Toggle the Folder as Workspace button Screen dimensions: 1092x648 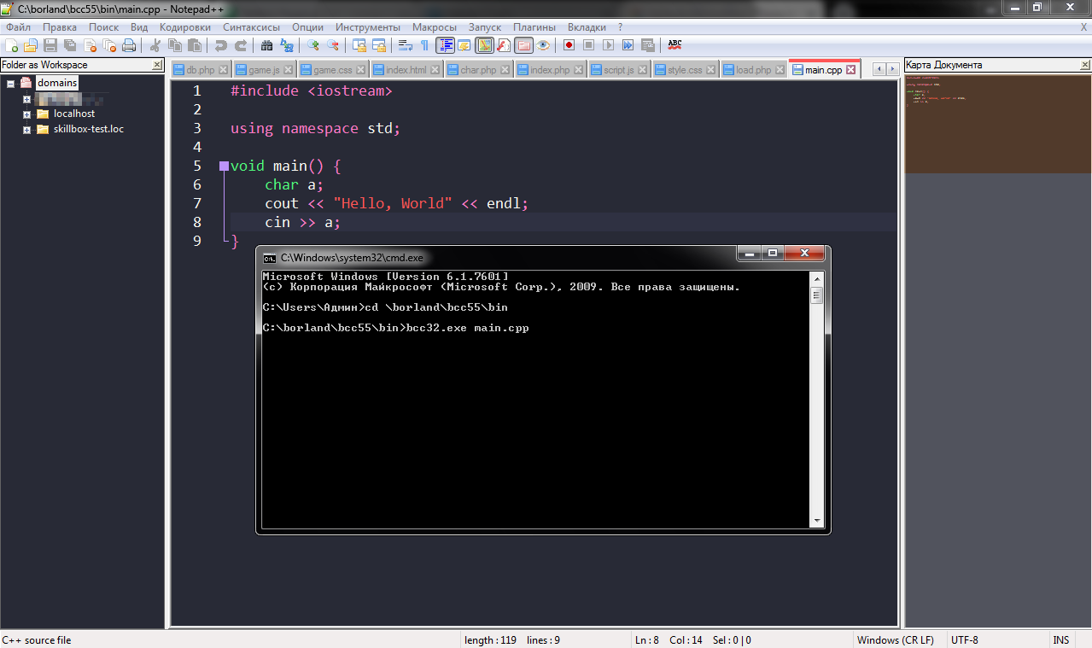click(523, 45)
